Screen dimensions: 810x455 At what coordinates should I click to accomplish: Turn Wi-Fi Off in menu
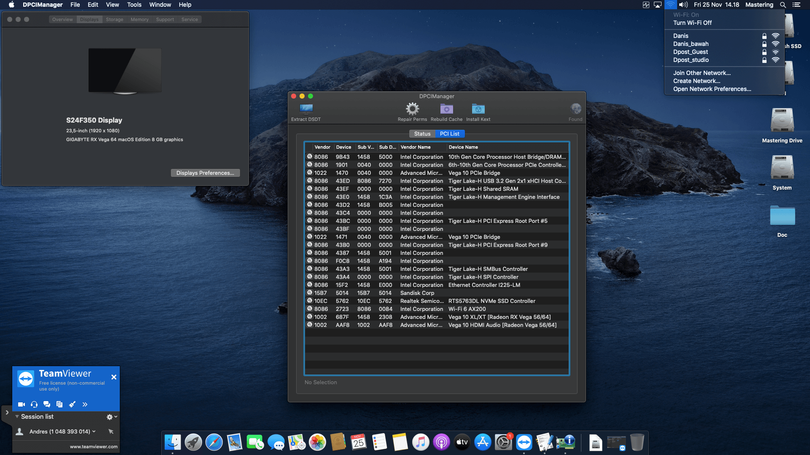point(692,23)
